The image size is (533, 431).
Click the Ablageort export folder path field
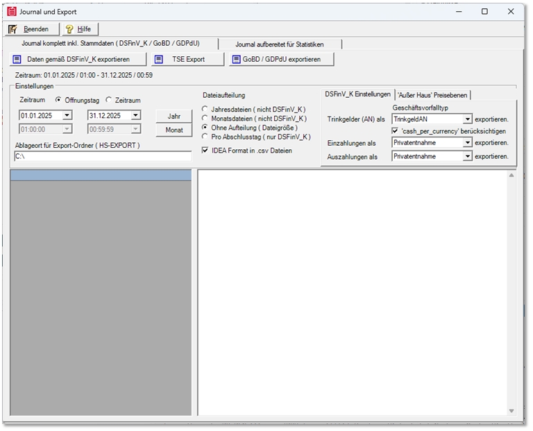pos(103,157)
